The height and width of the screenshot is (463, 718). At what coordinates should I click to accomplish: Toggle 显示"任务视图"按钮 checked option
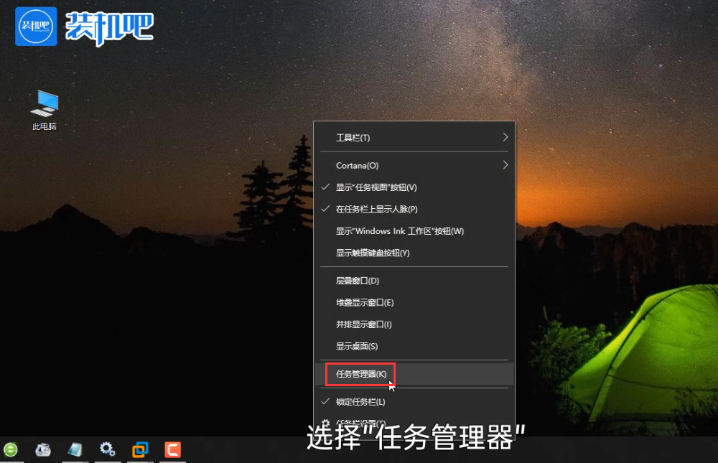pyautogui.click(x=376, y=187)
